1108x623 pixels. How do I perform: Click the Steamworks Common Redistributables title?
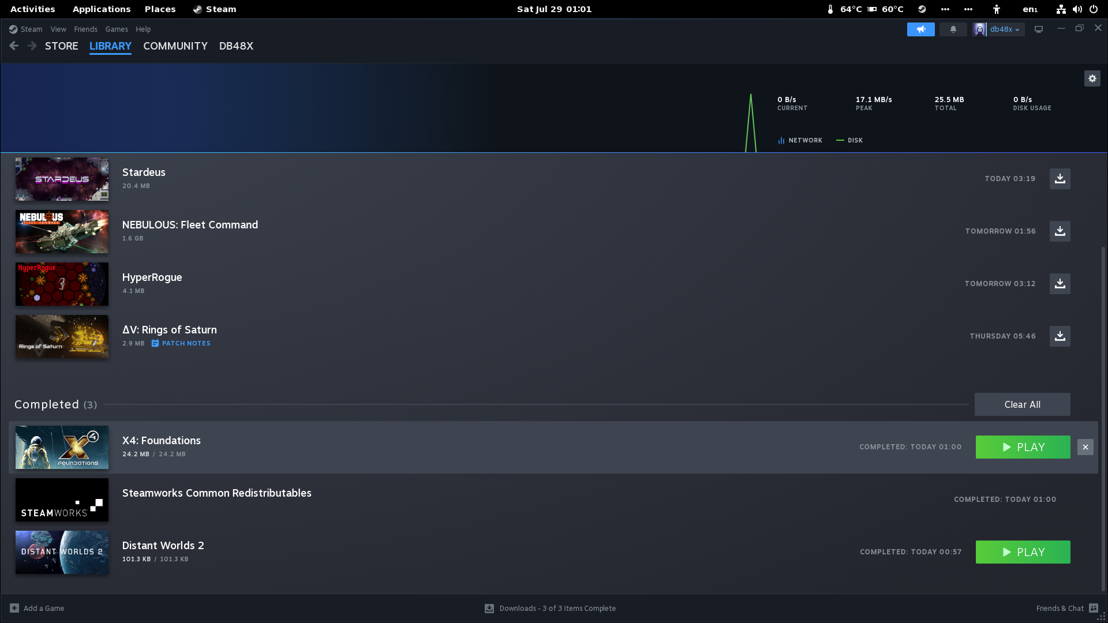pos(217,493)
